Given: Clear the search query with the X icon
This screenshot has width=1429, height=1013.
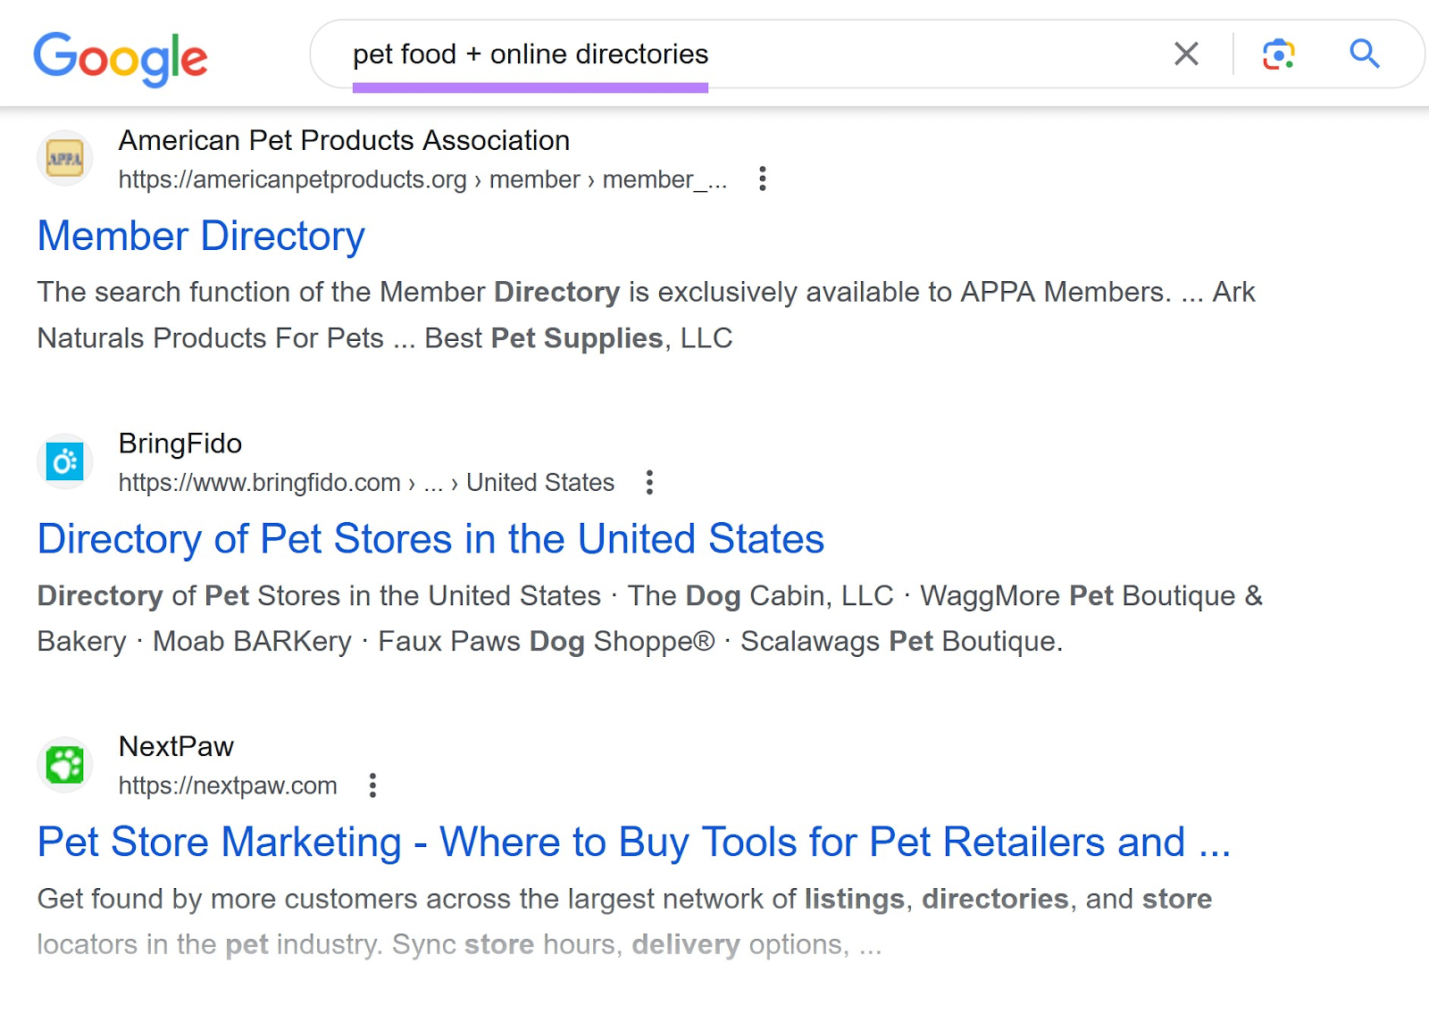Looking at the screenshot, I should pos(1185,54).
